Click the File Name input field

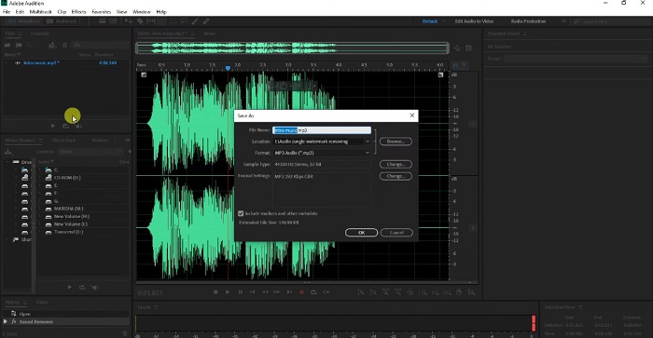pos(322,130)
